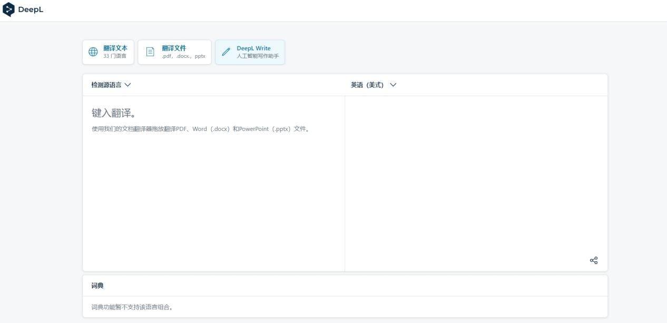Open the DeepL Write tab
Screen dimensions: 667x323
[250, 52]
